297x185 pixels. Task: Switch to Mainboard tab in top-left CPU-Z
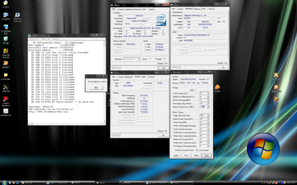point(129,9)
